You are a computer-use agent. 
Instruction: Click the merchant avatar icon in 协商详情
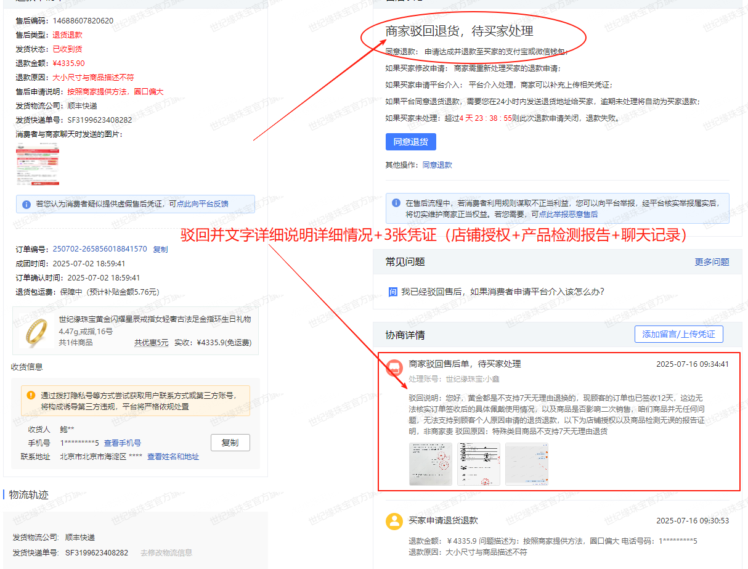(394, 367)
